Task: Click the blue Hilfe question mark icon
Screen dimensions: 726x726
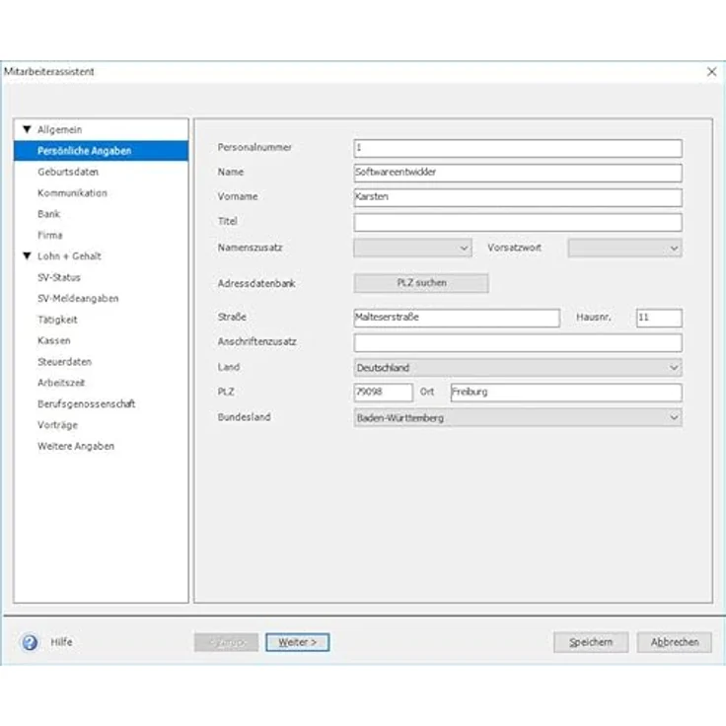Action: (30, 642)
